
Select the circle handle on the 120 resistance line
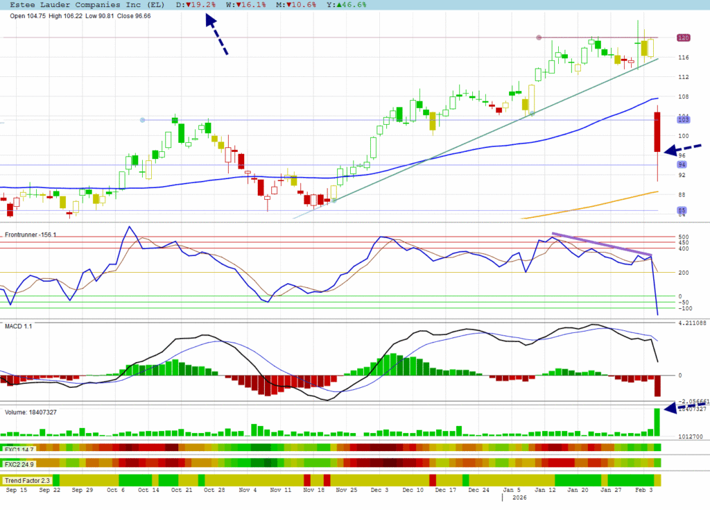pyautogui.click(x=539, y=37)
